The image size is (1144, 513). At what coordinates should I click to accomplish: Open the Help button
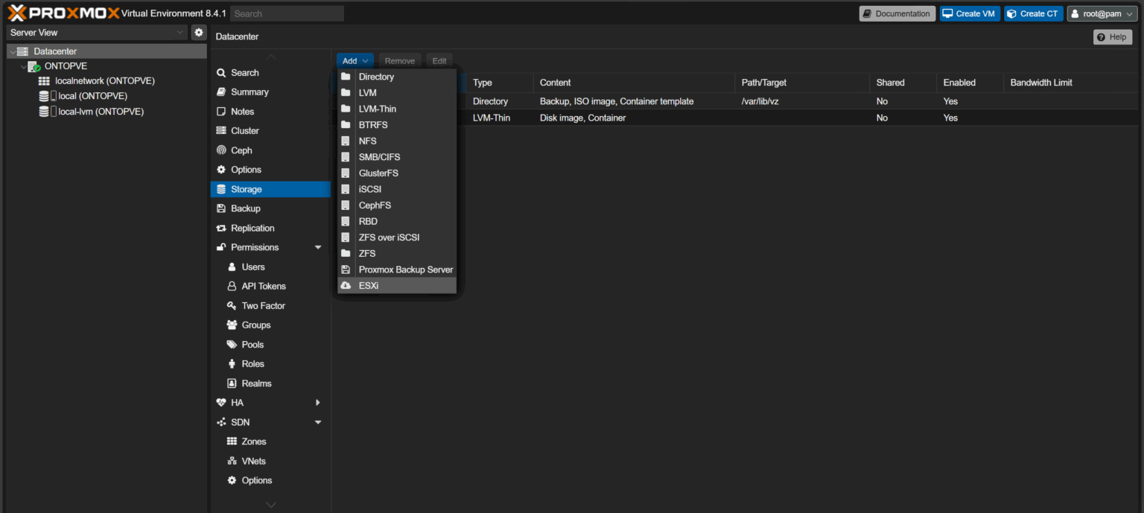pyautogui.click(x=1112, y=37)
